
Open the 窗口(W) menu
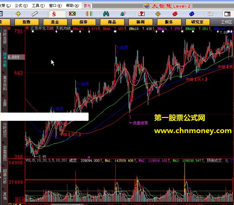pyautogui.click(x=55, y=6)
